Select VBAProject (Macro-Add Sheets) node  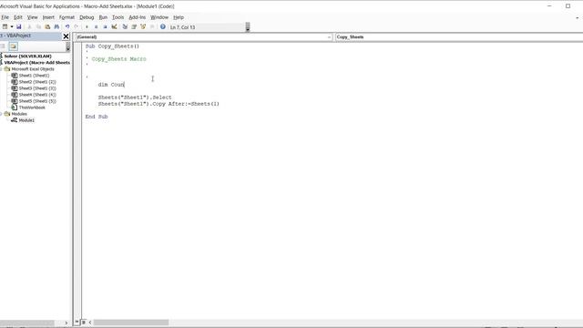36,63
